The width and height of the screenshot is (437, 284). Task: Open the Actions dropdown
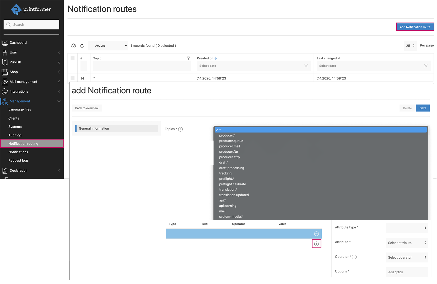(108, 46)
